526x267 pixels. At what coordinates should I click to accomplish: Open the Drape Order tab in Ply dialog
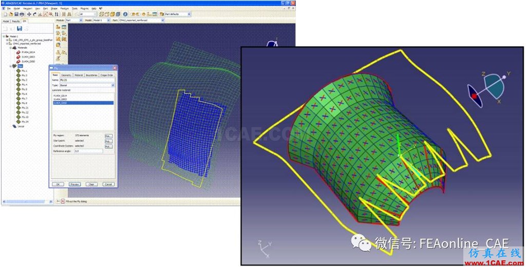pos(107,75)
